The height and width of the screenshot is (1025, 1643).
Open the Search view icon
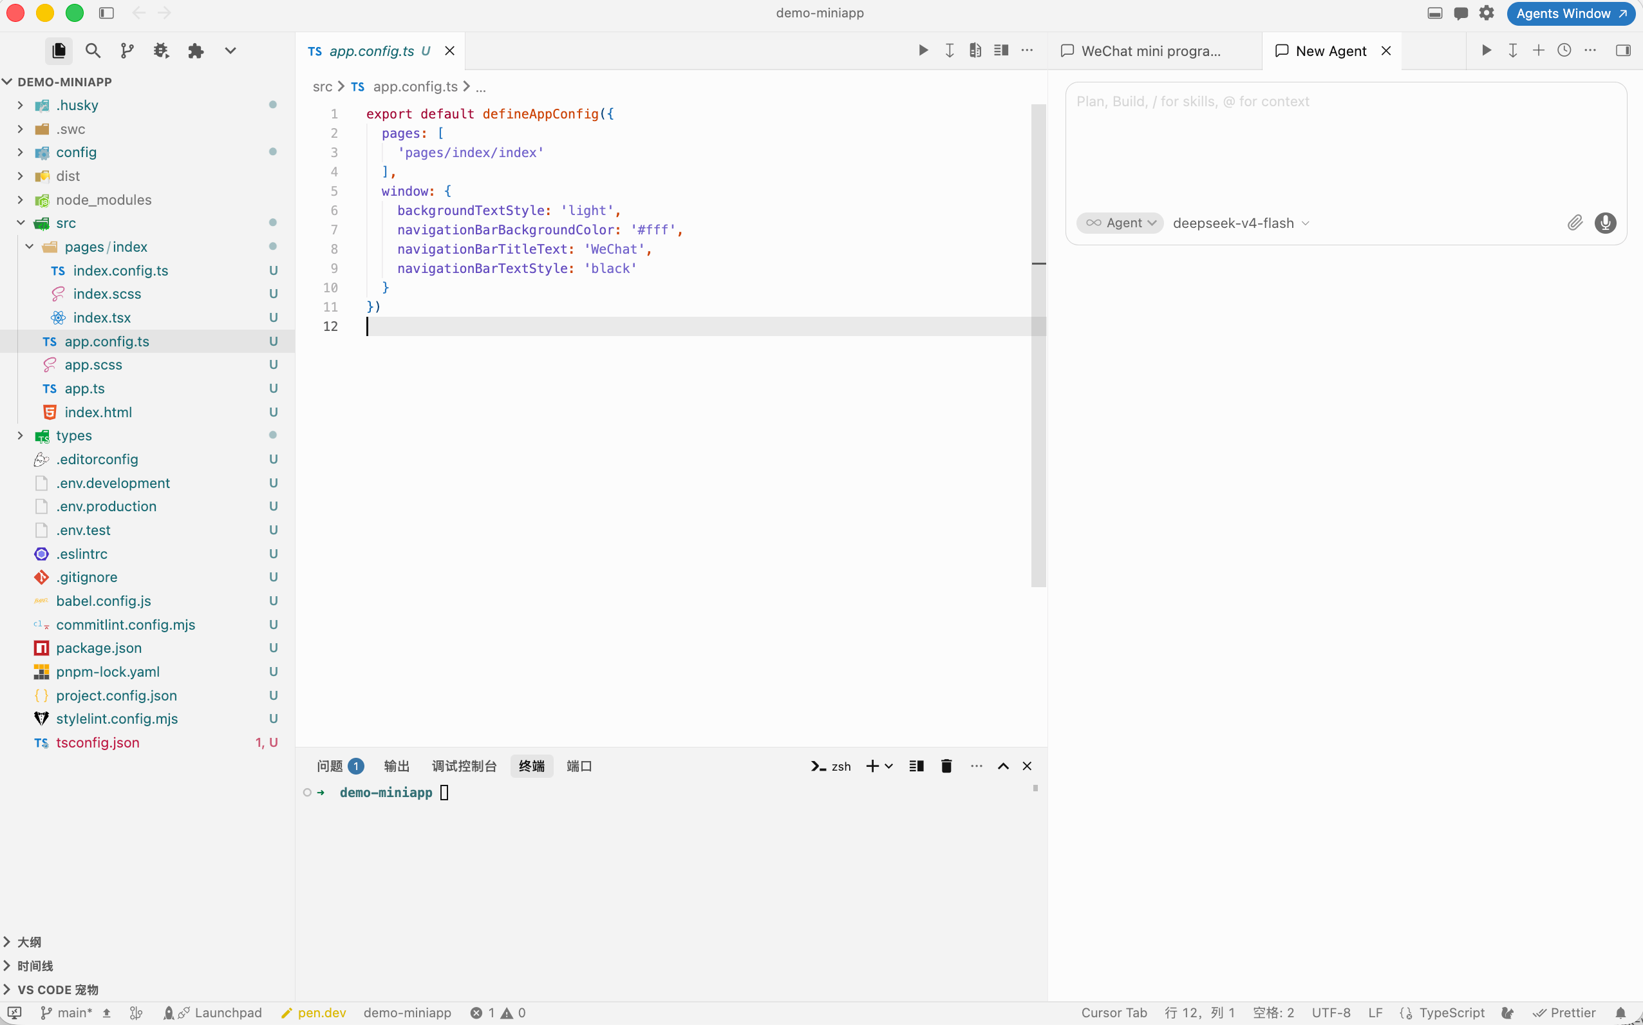93,51
